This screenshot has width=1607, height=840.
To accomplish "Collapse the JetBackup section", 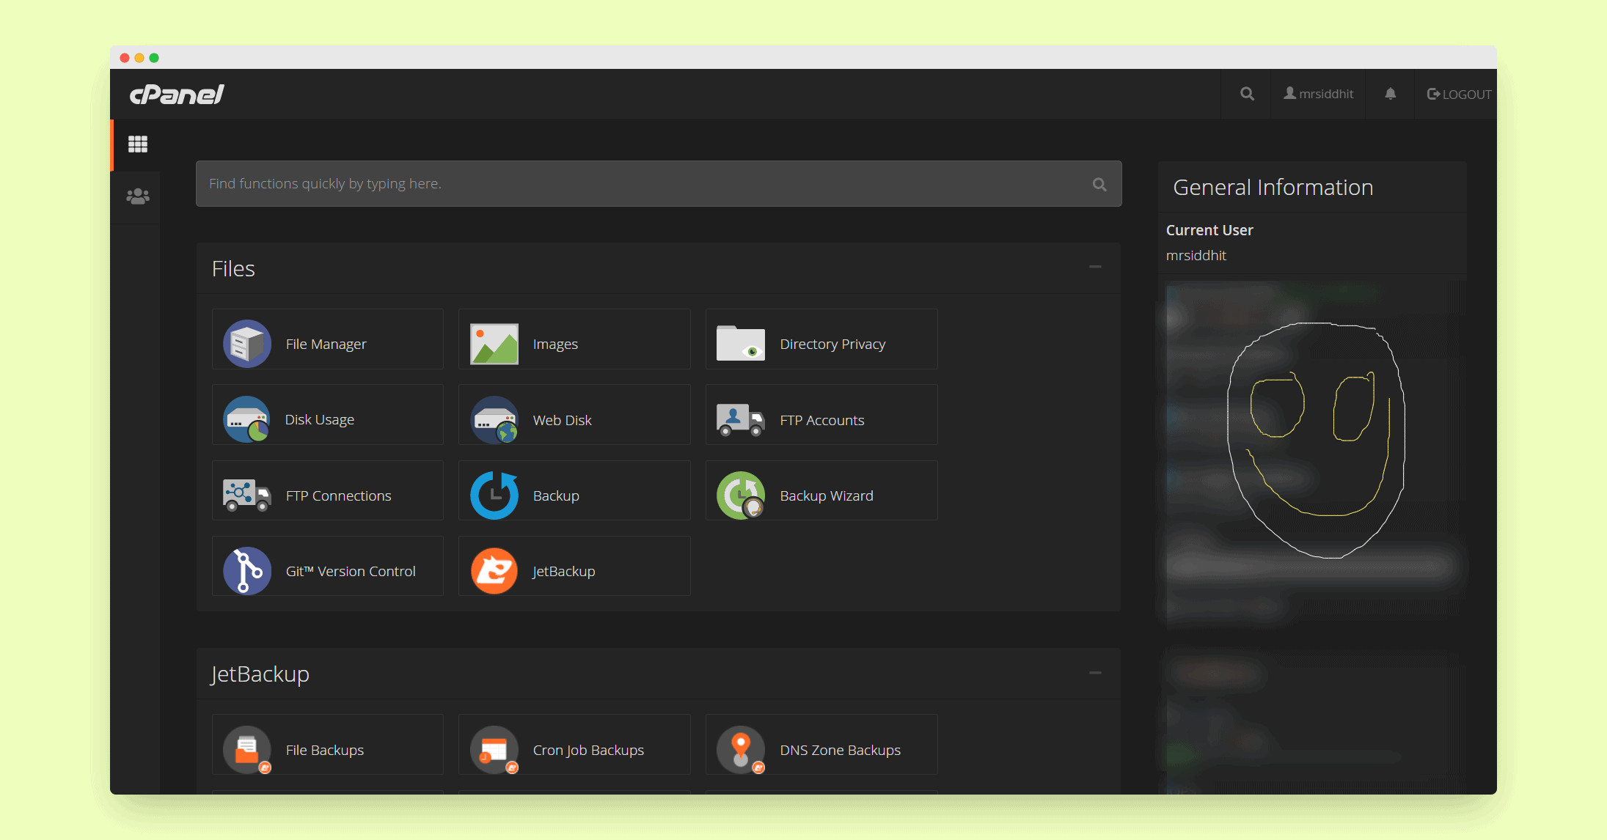I will tap(1095, 673).
